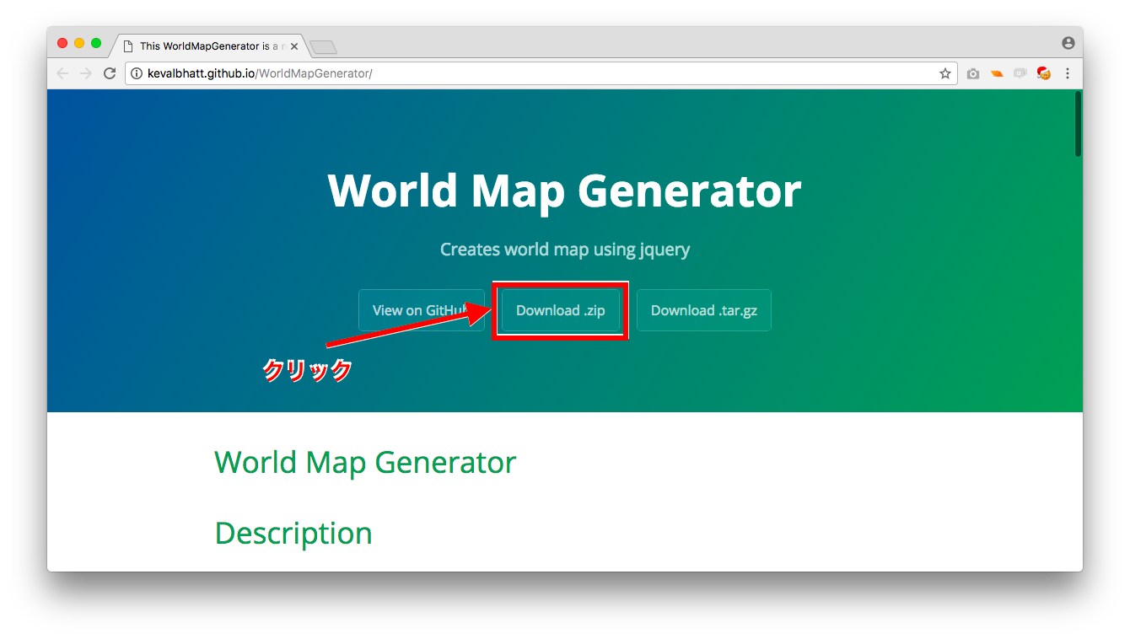Viewport: 1130px width, 639px height.
Task: Click the Description heading
Action: pyautogui.click(x=293, y=533)
